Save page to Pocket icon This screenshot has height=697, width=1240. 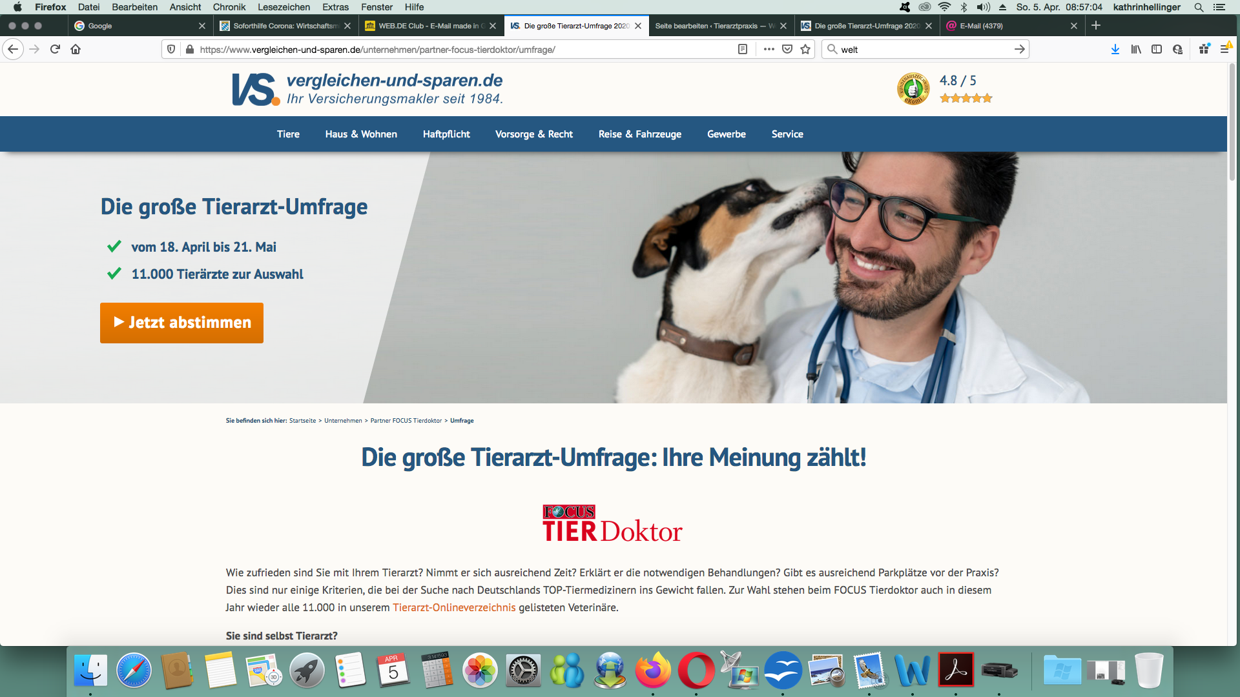(787, 49)
